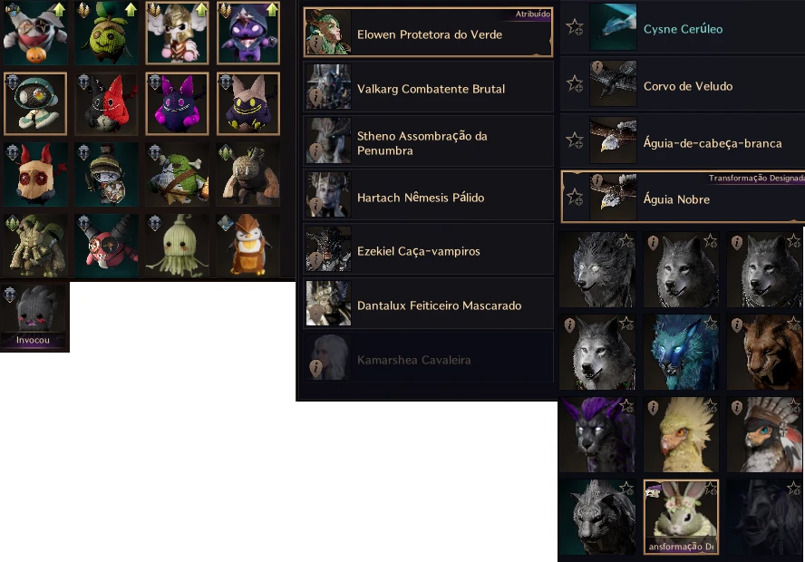Viewport: 805px width, 562px height.
Task: Select Stheno Assombração da Penumbra entry
Action: coord(428,141)
